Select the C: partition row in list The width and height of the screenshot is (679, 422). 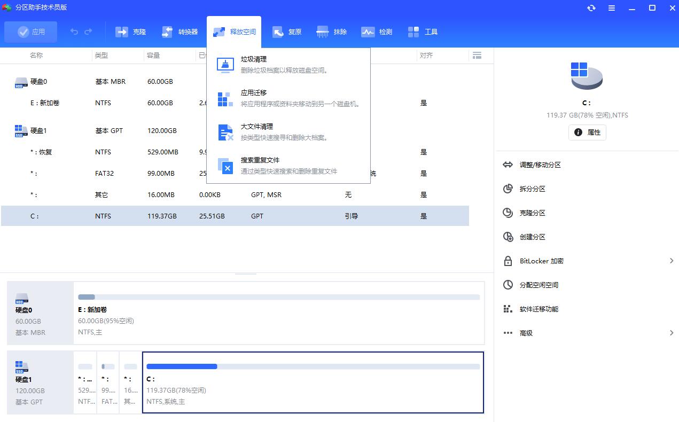tap(235, 216)
